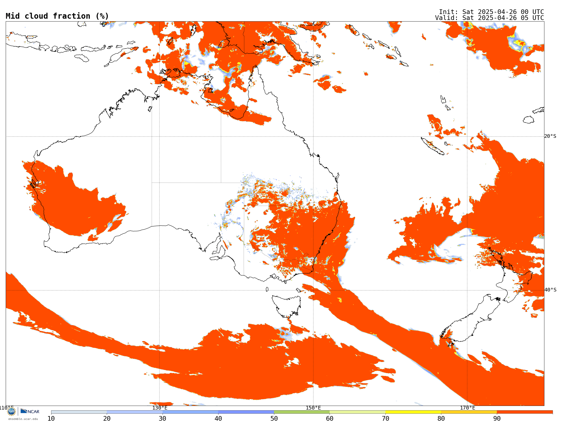Select the 20-30 percent light blue swatch
561x422 pixels.
(x=135, y=412)
